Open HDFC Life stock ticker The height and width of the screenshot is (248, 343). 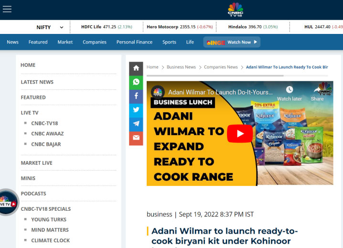tap(107, 27)
